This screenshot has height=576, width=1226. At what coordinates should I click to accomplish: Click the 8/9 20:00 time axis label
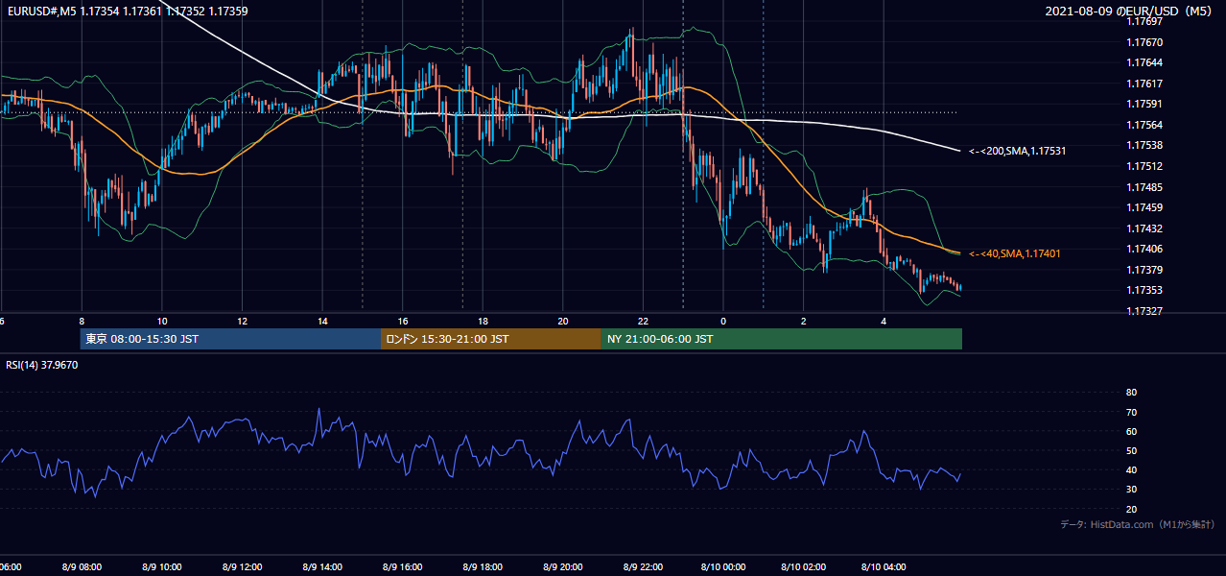pyautogui.click(x=563, y=567)
